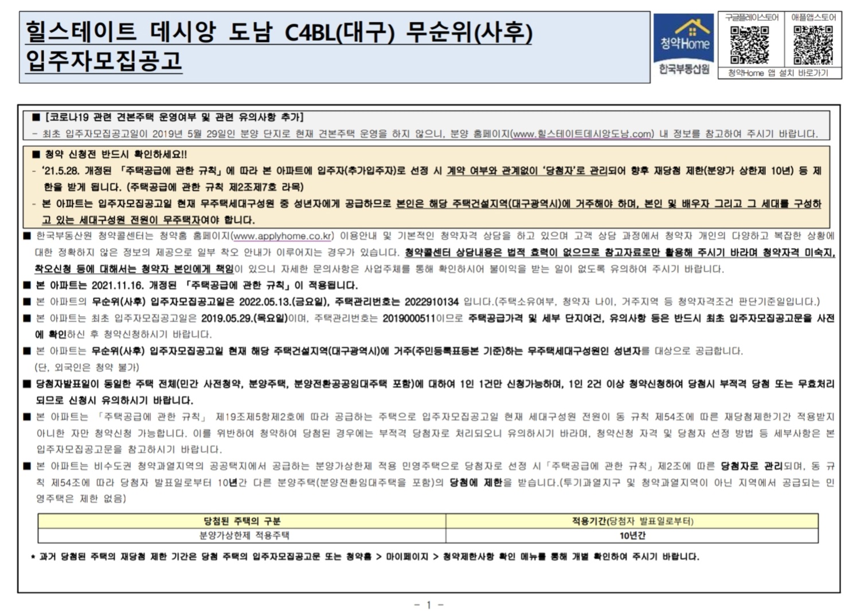
Task: Click the 청약Home 앱 설치 바로가기 caption
Action: click(x=778, y=73)
